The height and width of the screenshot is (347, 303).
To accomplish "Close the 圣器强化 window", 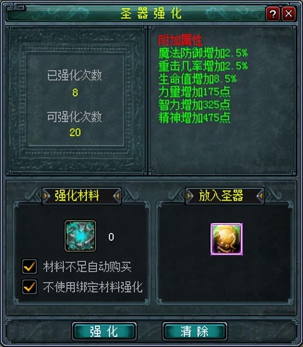I will [x=289, y=14].
